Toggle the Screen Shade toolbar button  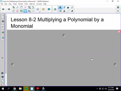click(25, 11)
